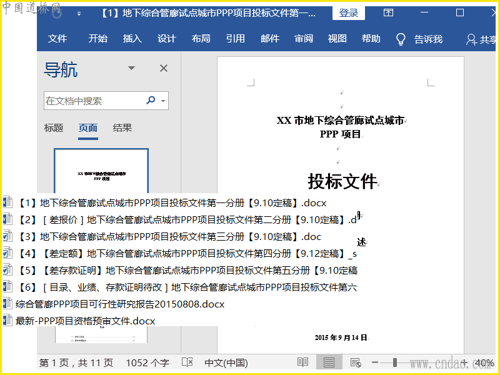Switch to the 标题 navigation tab
The width and height of the screenshot is (500, 375).
click(54, 128)
